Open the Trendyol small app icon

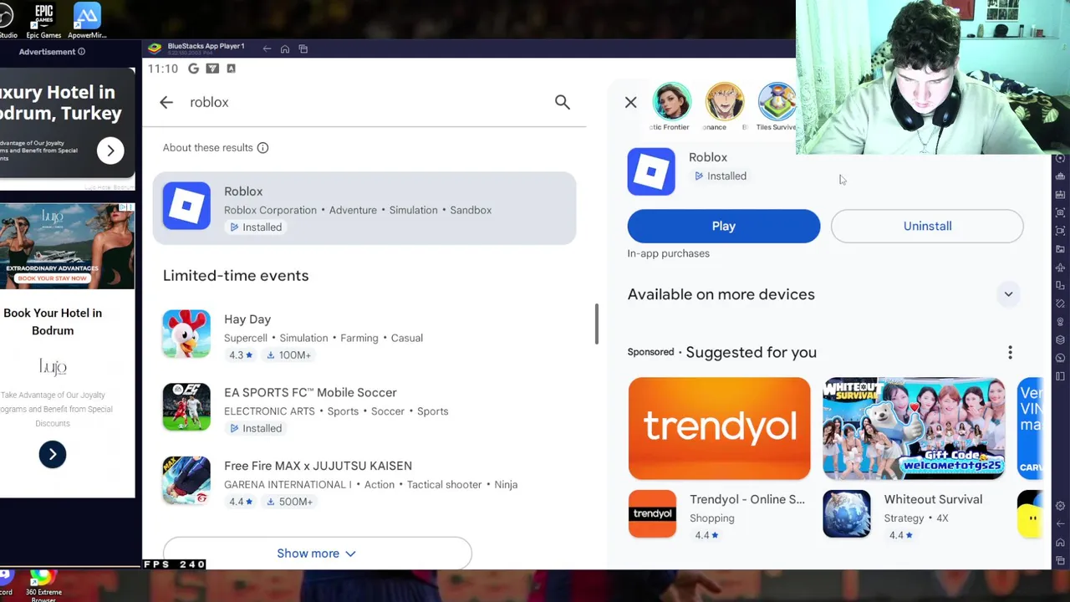(652, 513)
